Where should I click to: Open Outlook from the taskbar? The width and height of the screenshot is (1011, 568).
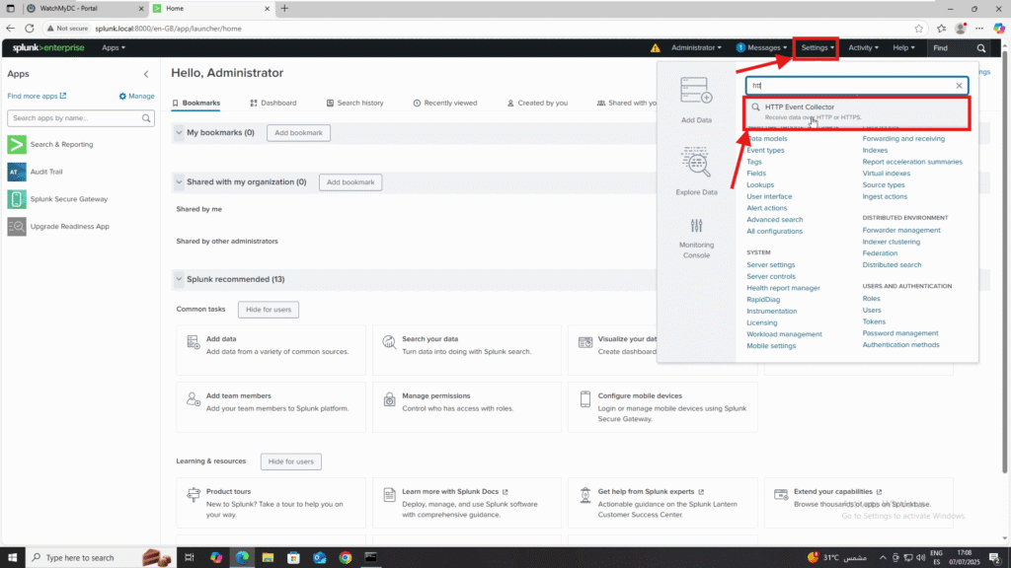point(319,558)
